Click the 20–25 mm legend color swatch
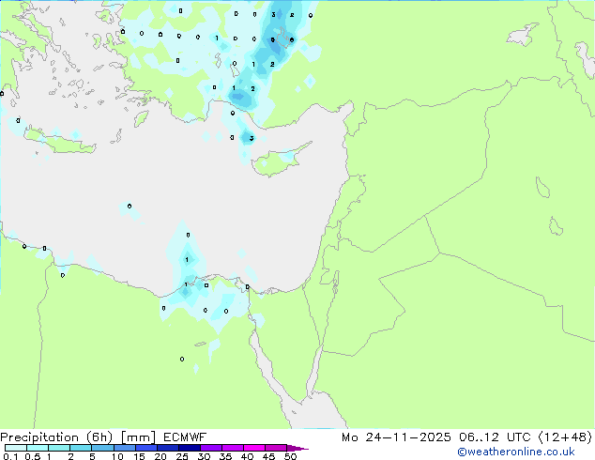The height and width of the screenshot is (460, 595). [x=168, y=448]
